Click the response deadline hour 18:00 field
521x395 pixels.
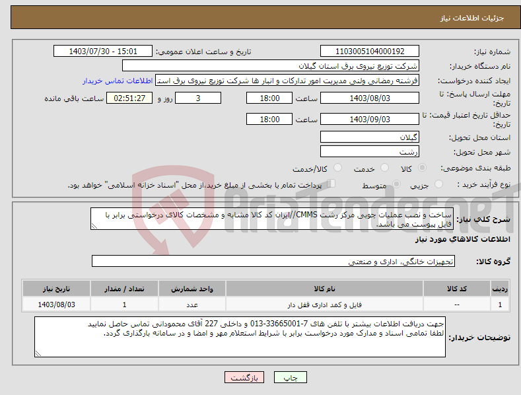(x=269, y=98)
